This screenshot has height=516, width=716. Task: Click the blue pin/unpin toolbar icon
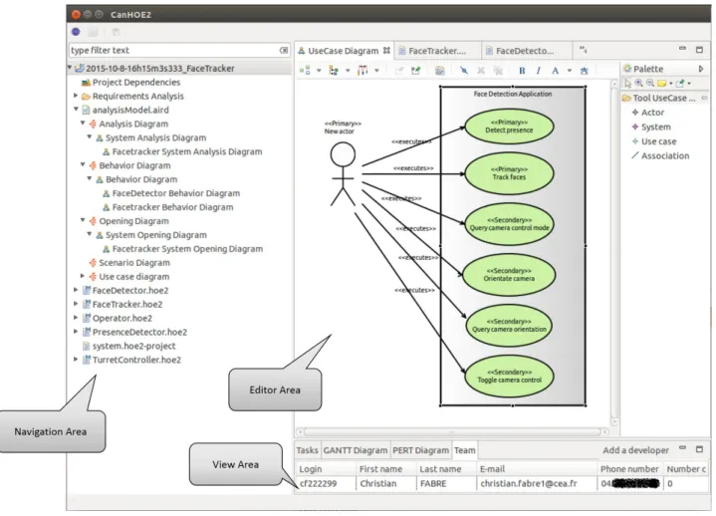[x=464, y=71]
